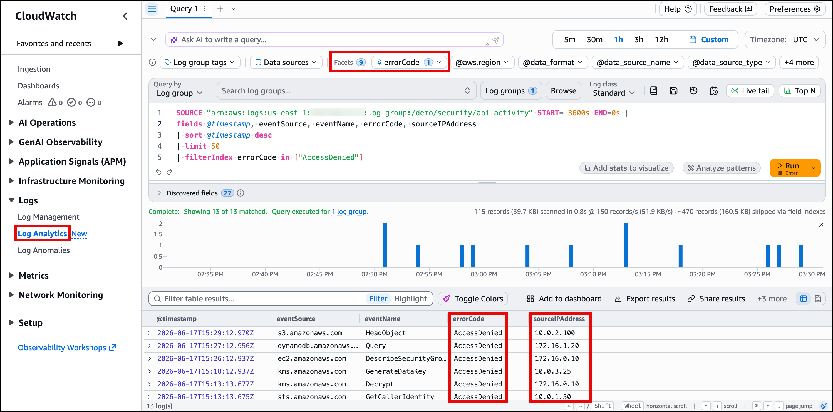Show Discovered fields info tooltip
The image size is (833, 412).
coord(241,193)
